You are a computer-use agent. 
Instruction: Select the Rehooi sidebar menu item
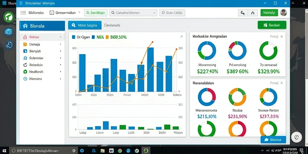[42, 37]
